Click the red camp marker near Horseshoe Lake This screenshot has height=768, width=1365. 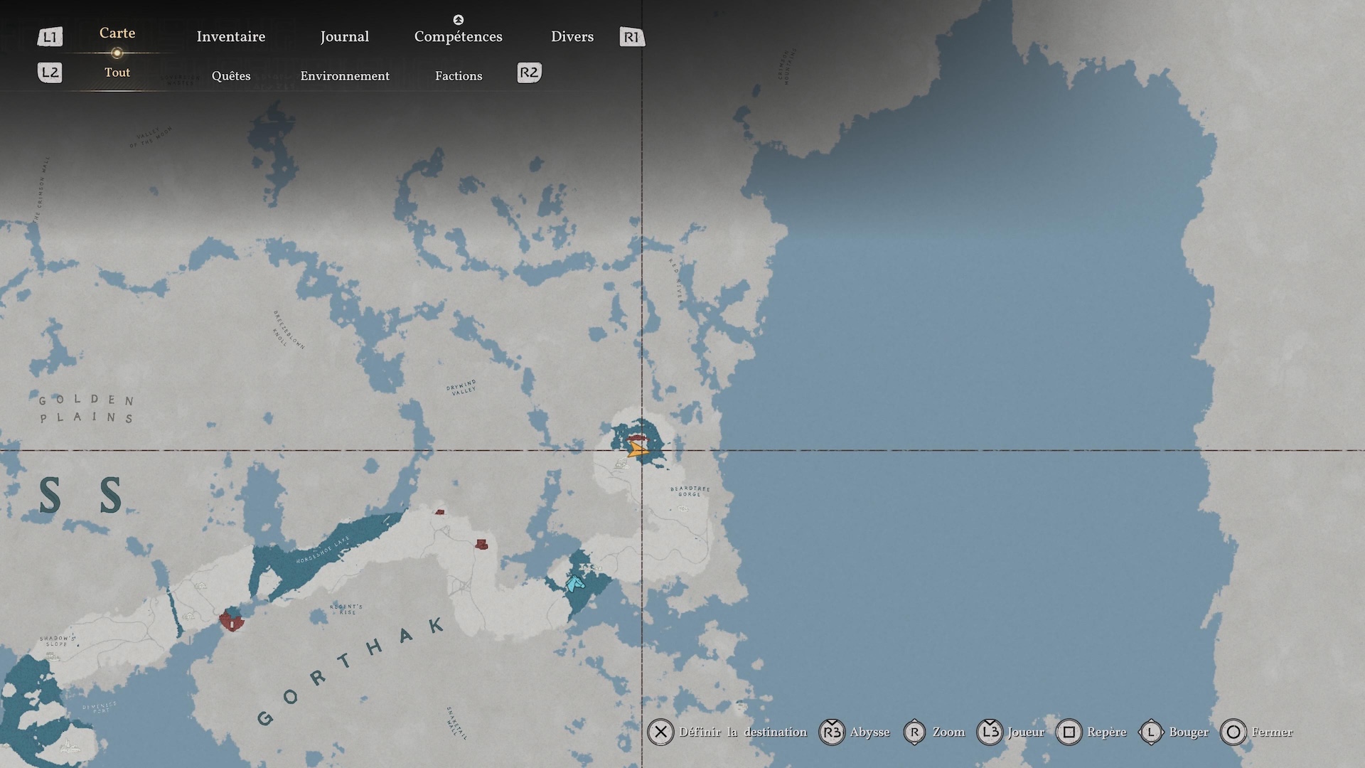231,621
